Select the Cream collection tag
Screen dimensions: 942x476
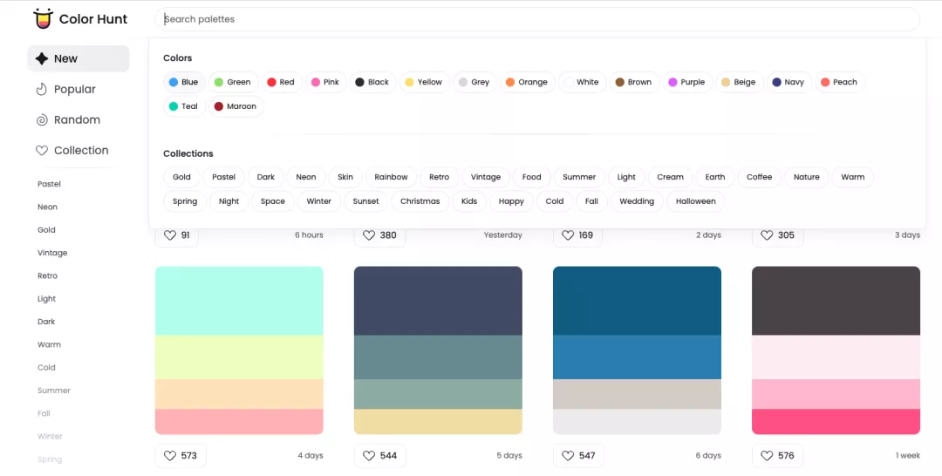pos(671,177)
